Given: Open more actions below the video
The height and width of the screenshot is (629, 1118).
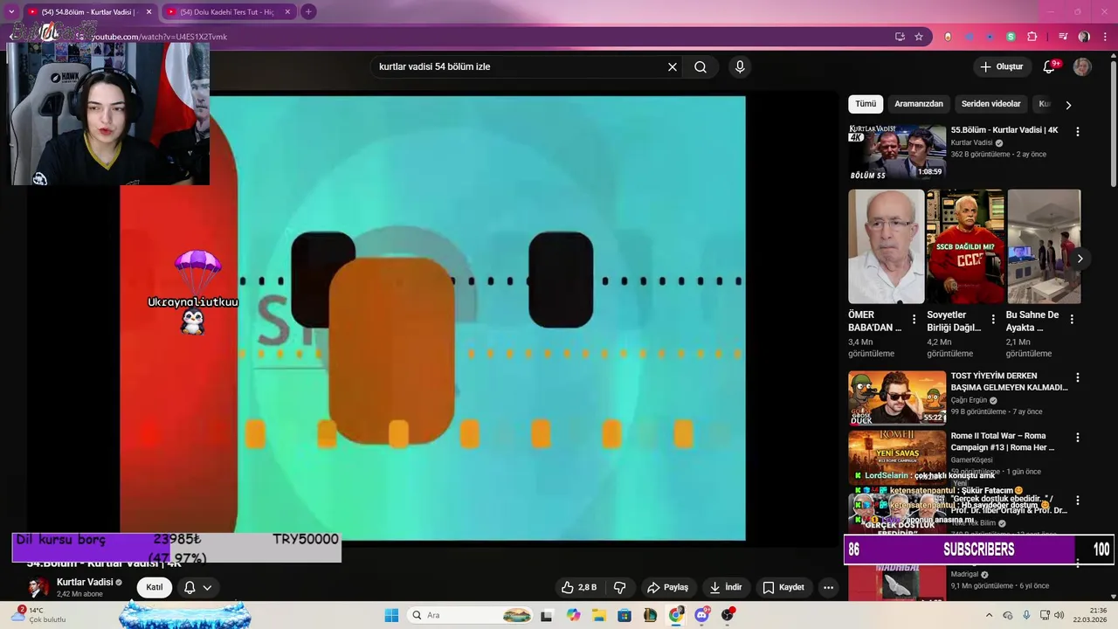Looking at the screenshot, I should [x=828, y=587].
